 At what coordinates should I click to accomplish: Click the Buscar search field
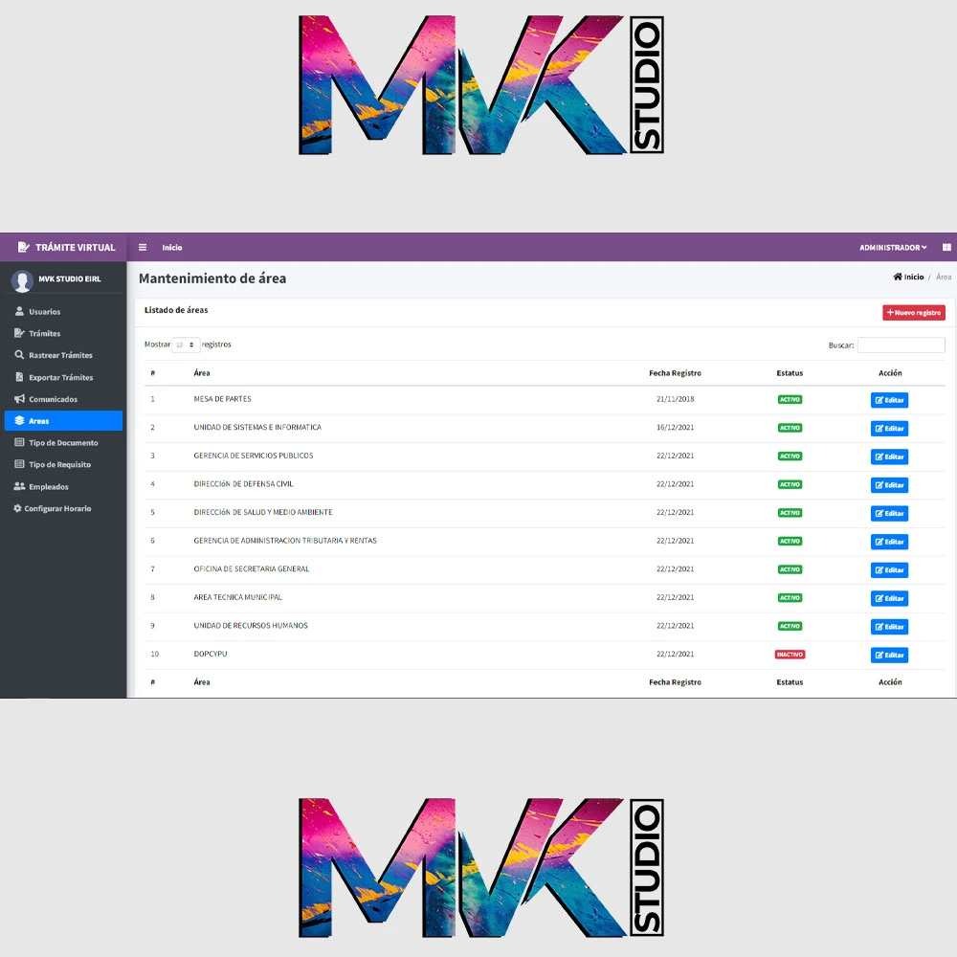click(901, 345)
